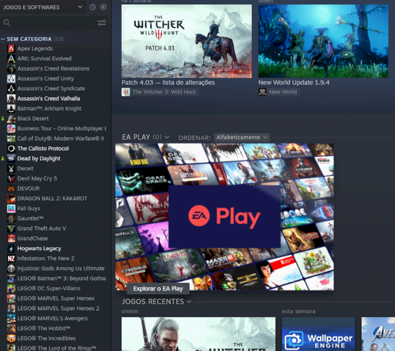Select Assassin's Creed Revelations in the list
The width and height of the screenshot is (395, 351).
click(53, 69)
